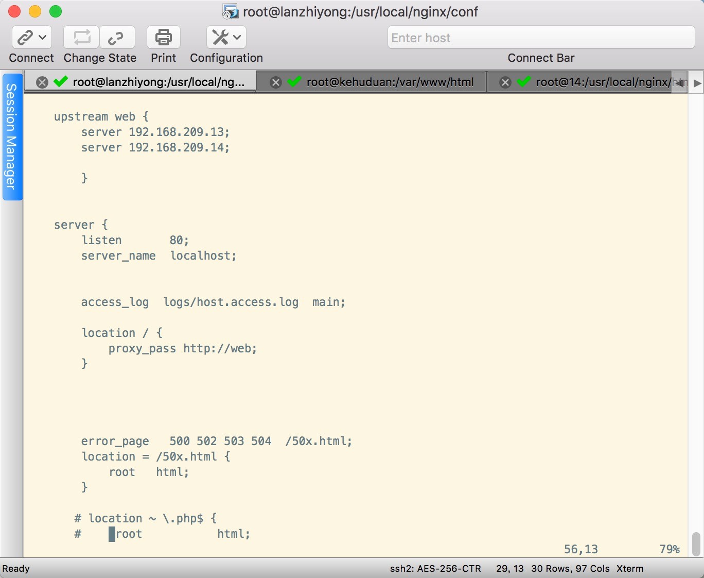
Task: Click the 'listen 80;' line
Action: pyautogui.click(x=135, y=240)
